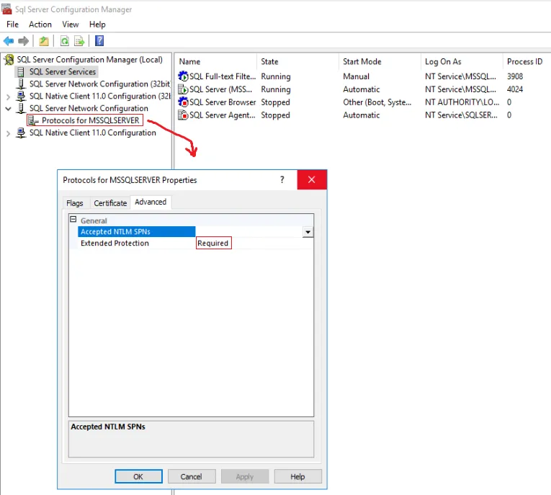Click the State column header
551x495 pixels.
269,61
